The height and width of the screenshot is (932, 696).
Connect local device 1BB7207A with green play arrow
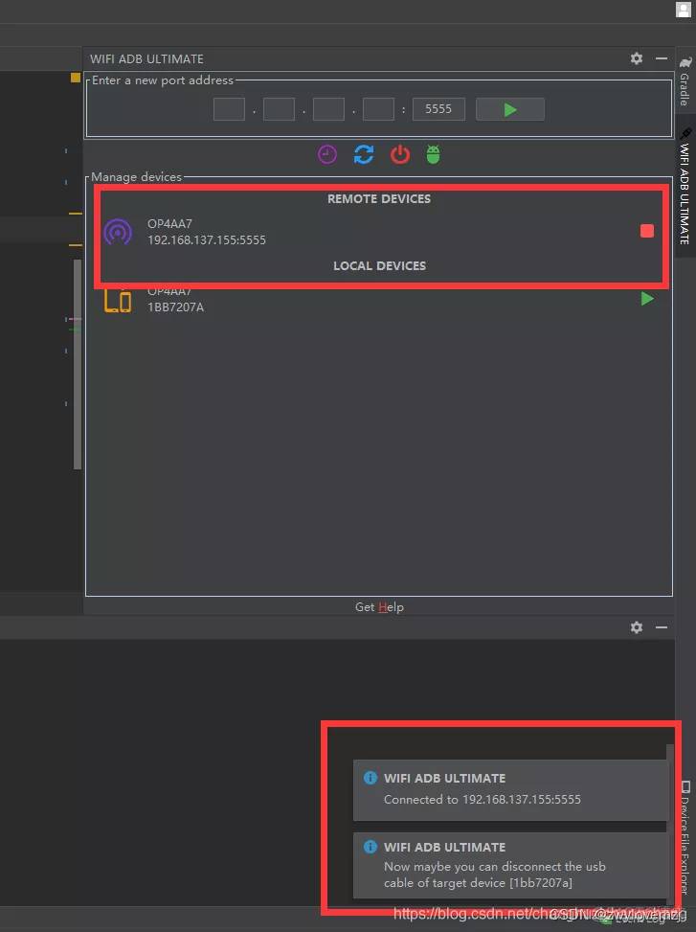(x=647, y=299)
